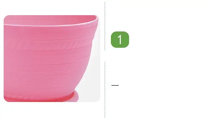The image size is (210, 118).
Task: Click the blank area right of green badge
Action: click(x=167, y=40)
